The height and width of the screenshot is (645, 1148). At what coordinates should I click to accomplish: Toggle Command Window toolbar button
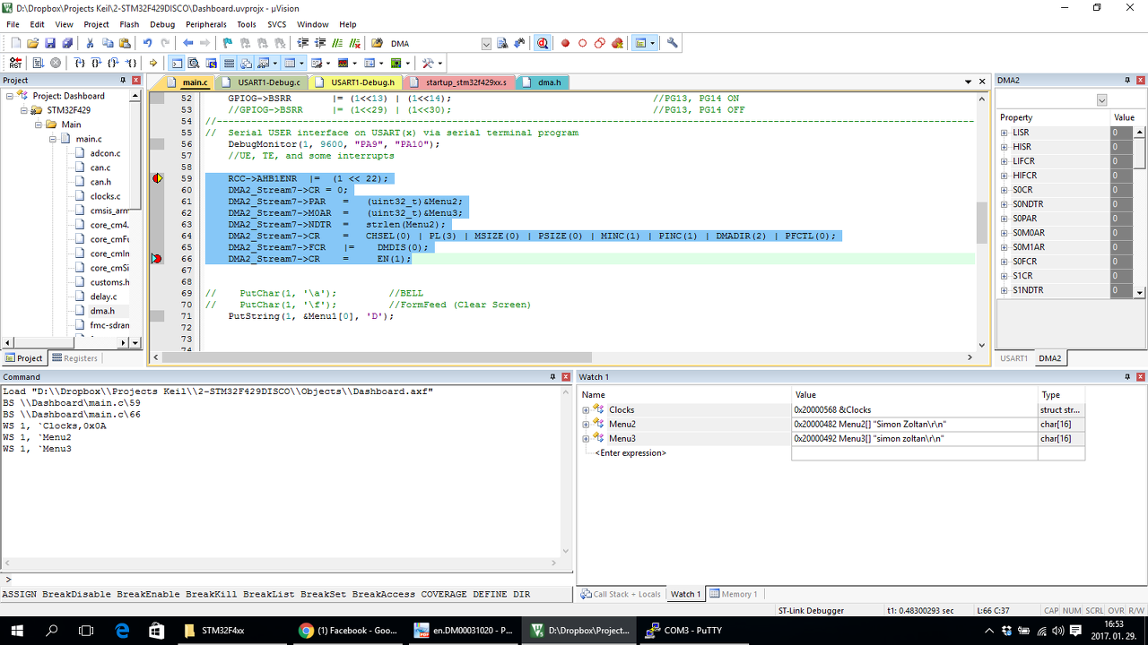(176, 63)
